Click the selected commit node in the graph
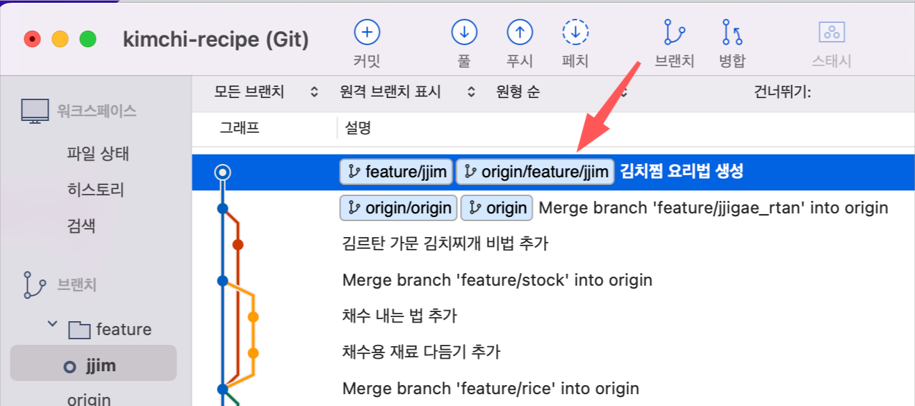915x406 pixels. pyautogui.click(x=222, y=172)
